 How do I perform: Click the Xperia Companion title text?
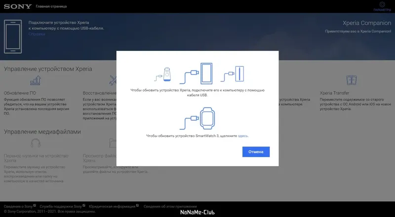pyautogui.click(x=367, y=23)
